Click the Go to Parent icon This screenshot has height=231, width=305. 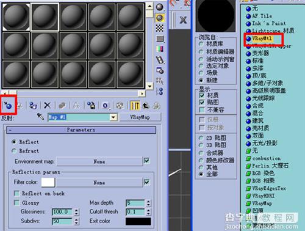coord(145,106)
